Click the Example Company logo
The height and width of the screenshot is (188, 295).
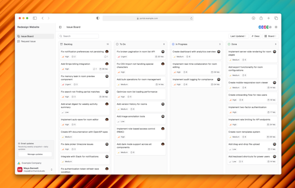(19, 163)
